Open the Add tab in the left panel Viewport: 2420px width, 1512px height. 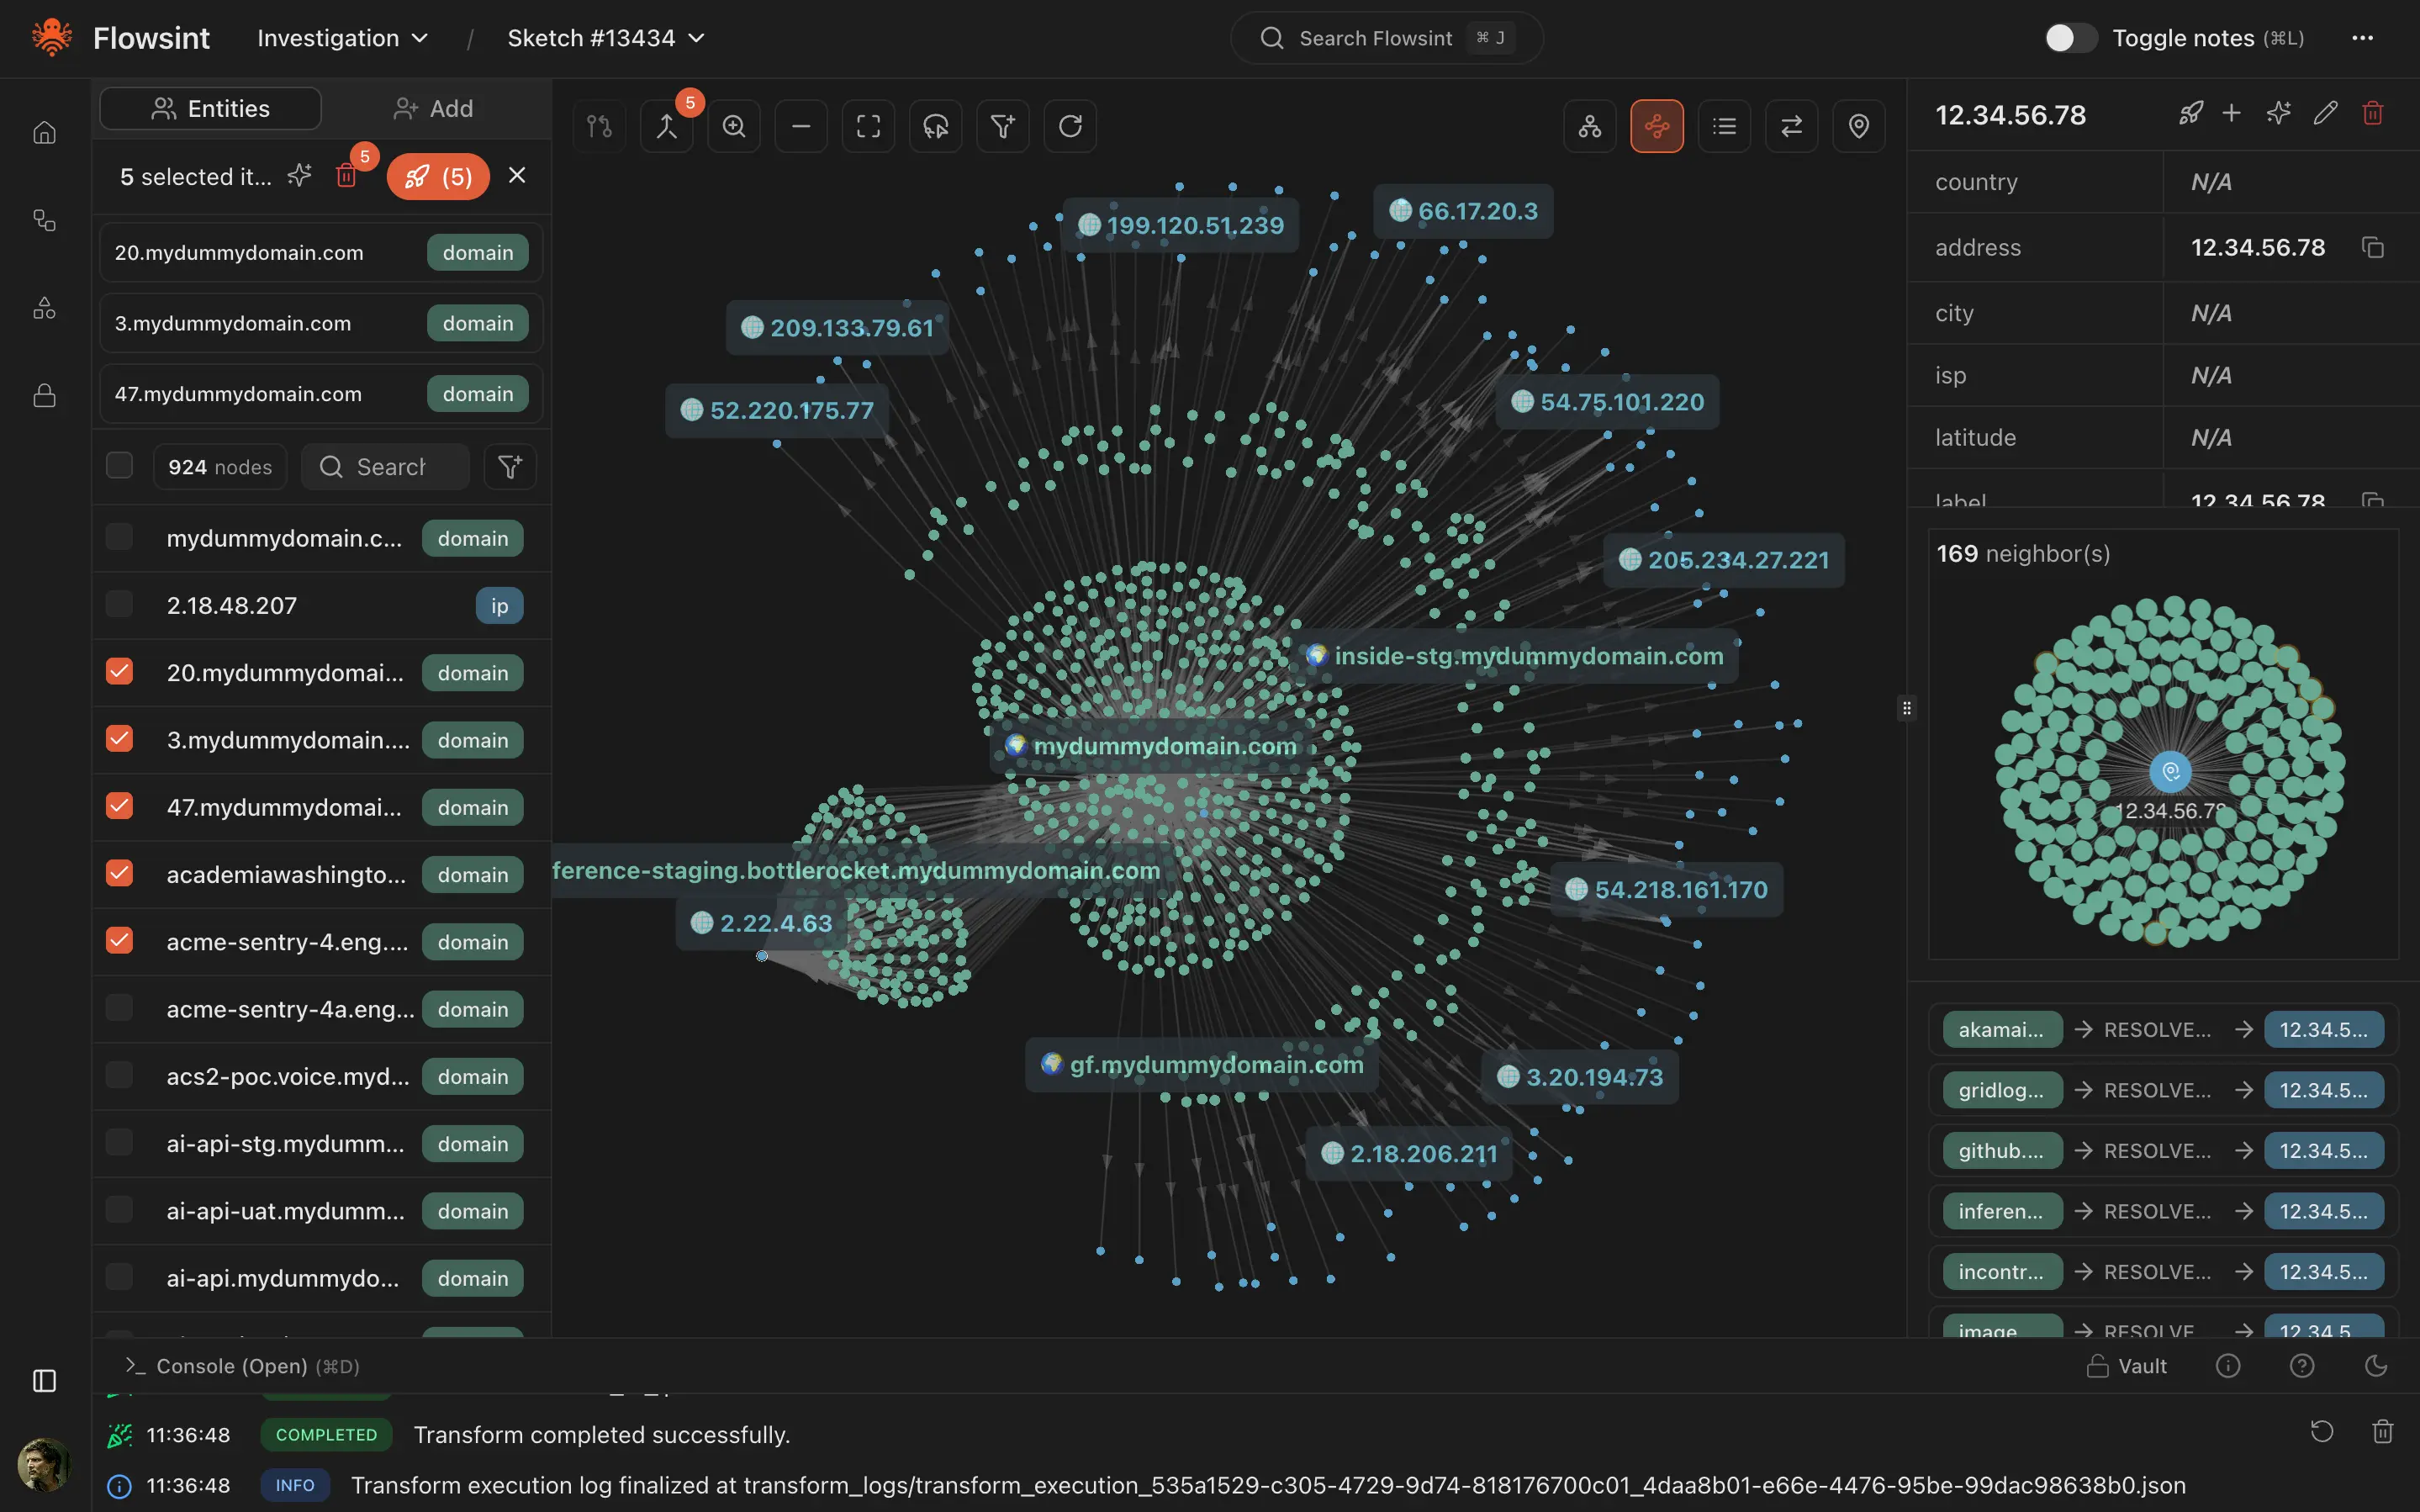(x=433, y=108)
